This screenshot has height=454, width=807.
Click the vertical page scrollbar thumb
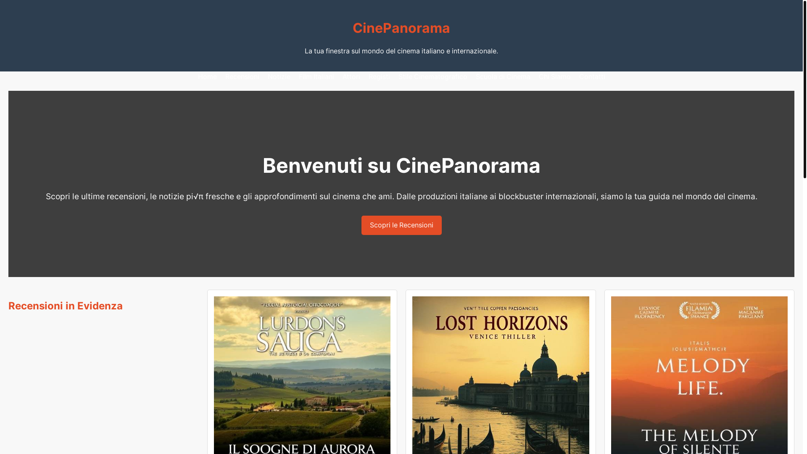[x=805, y=89]
